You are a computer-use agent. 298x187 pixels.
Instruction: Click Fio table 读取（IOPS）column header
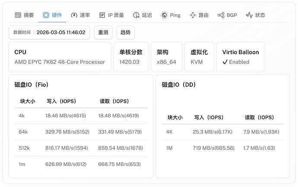(114, 101)
